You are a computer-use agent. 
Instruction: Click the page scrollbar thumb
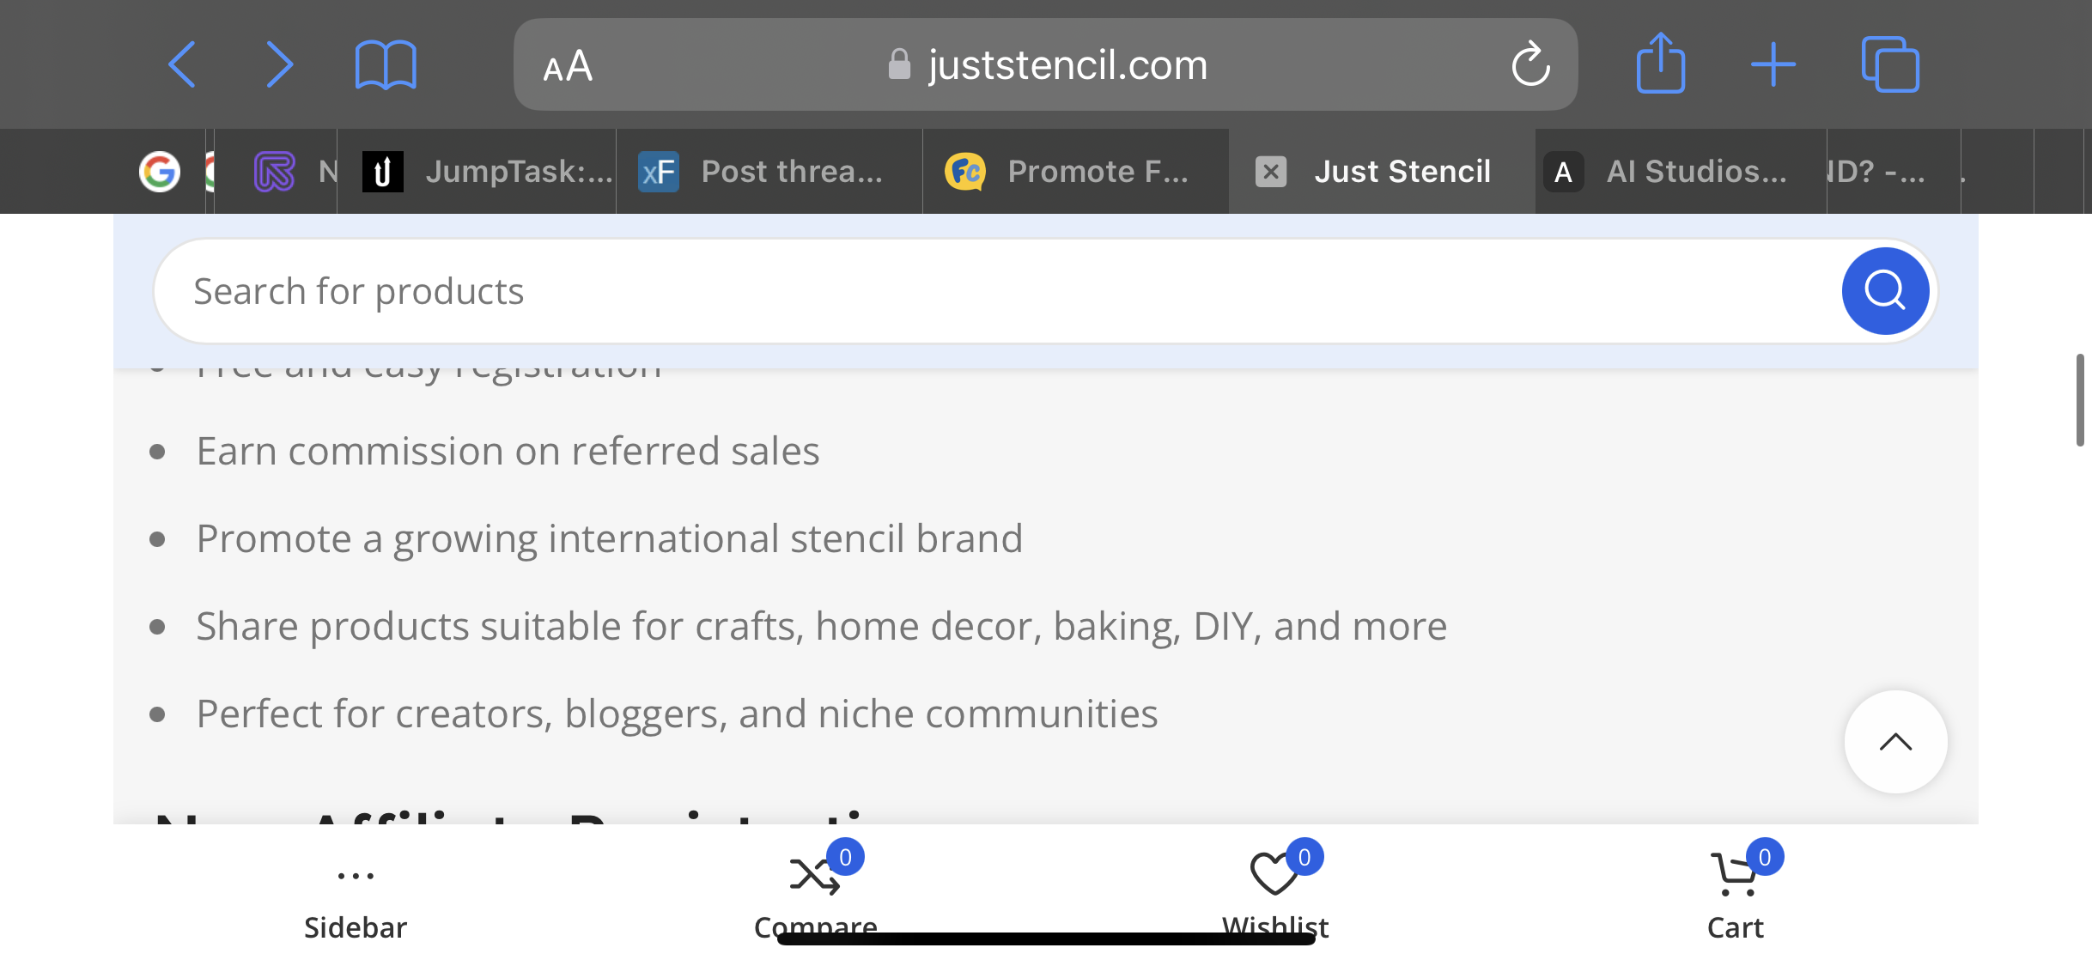(2080, 400)
